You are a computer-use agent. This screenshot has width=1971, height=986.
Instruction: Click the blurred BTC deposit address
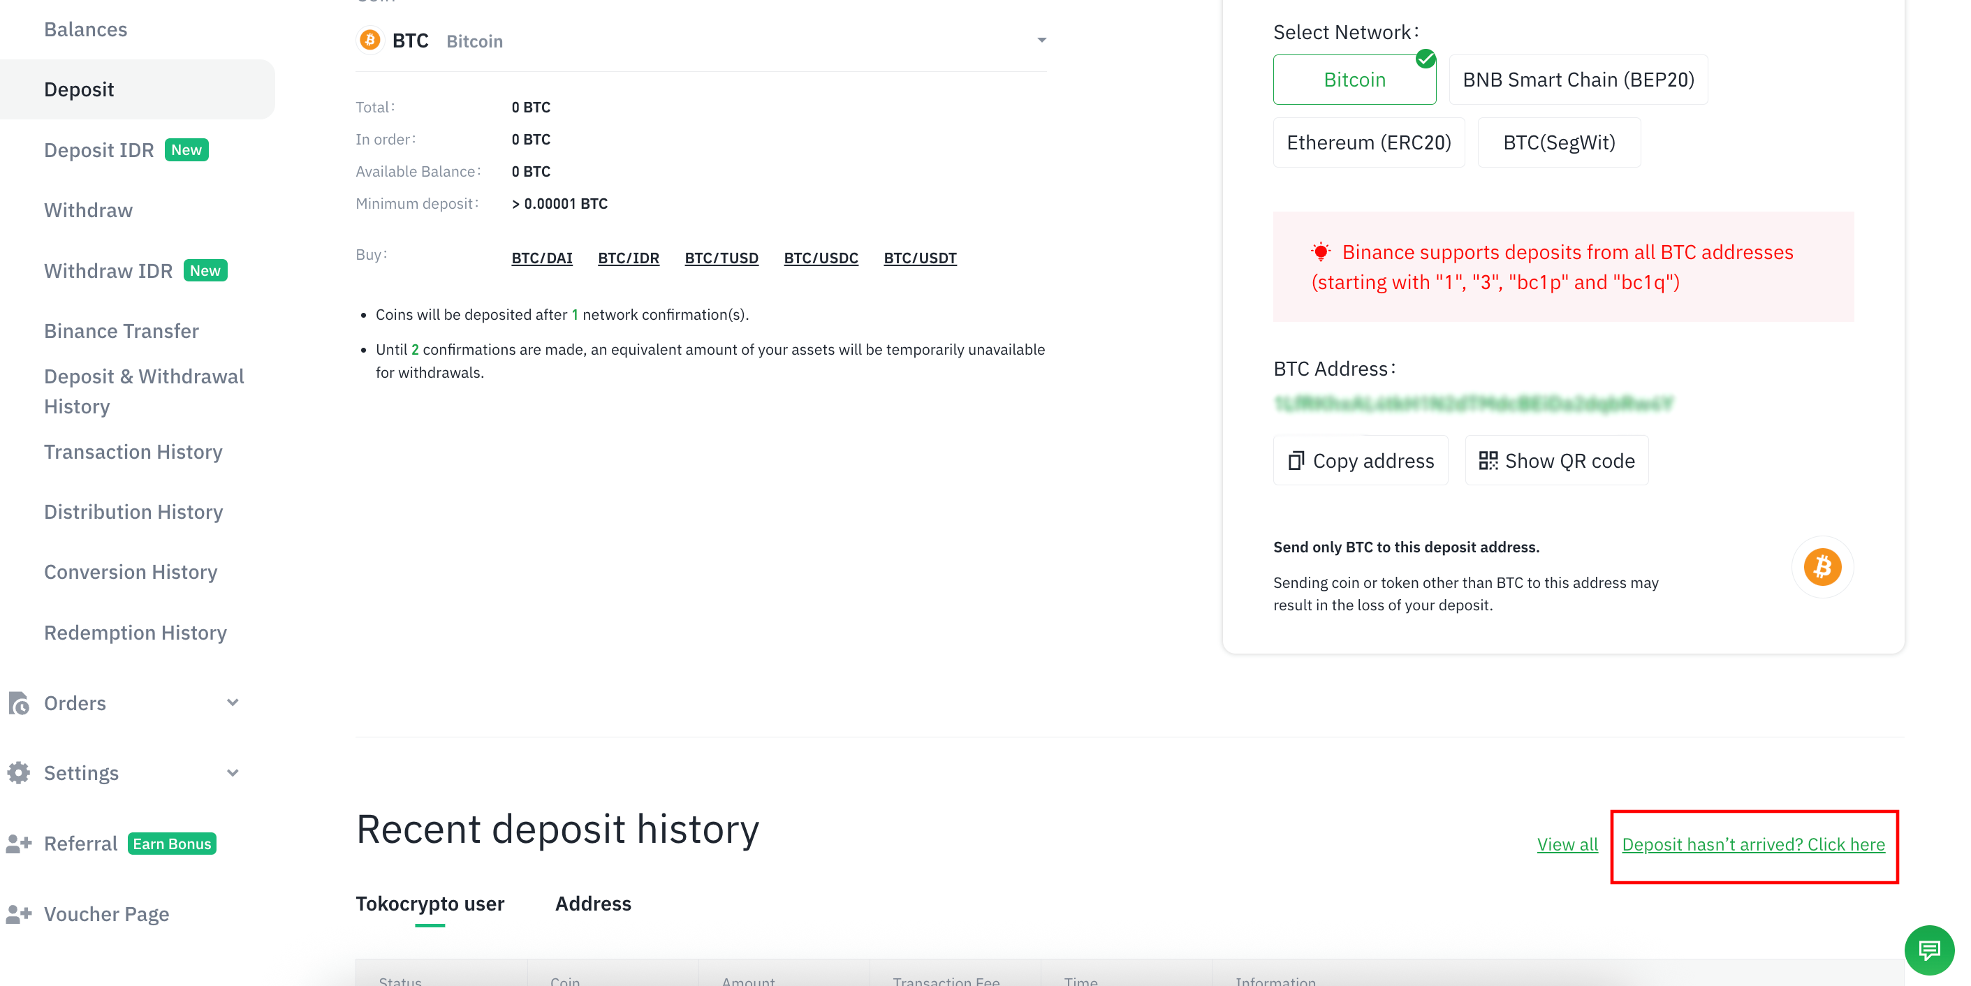point(1473,403)
